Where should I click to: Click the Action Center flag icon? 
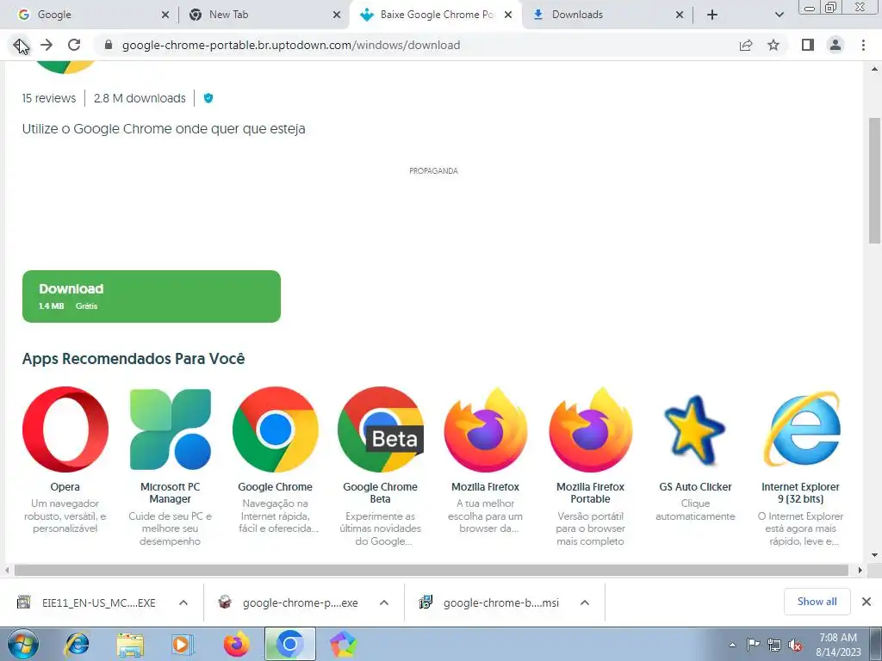(753, 645)
